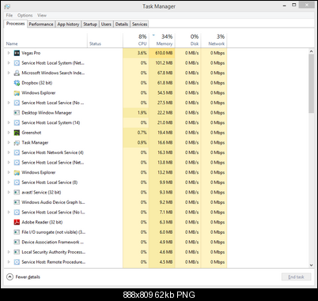Click the Task Manager process row icon

17,143
